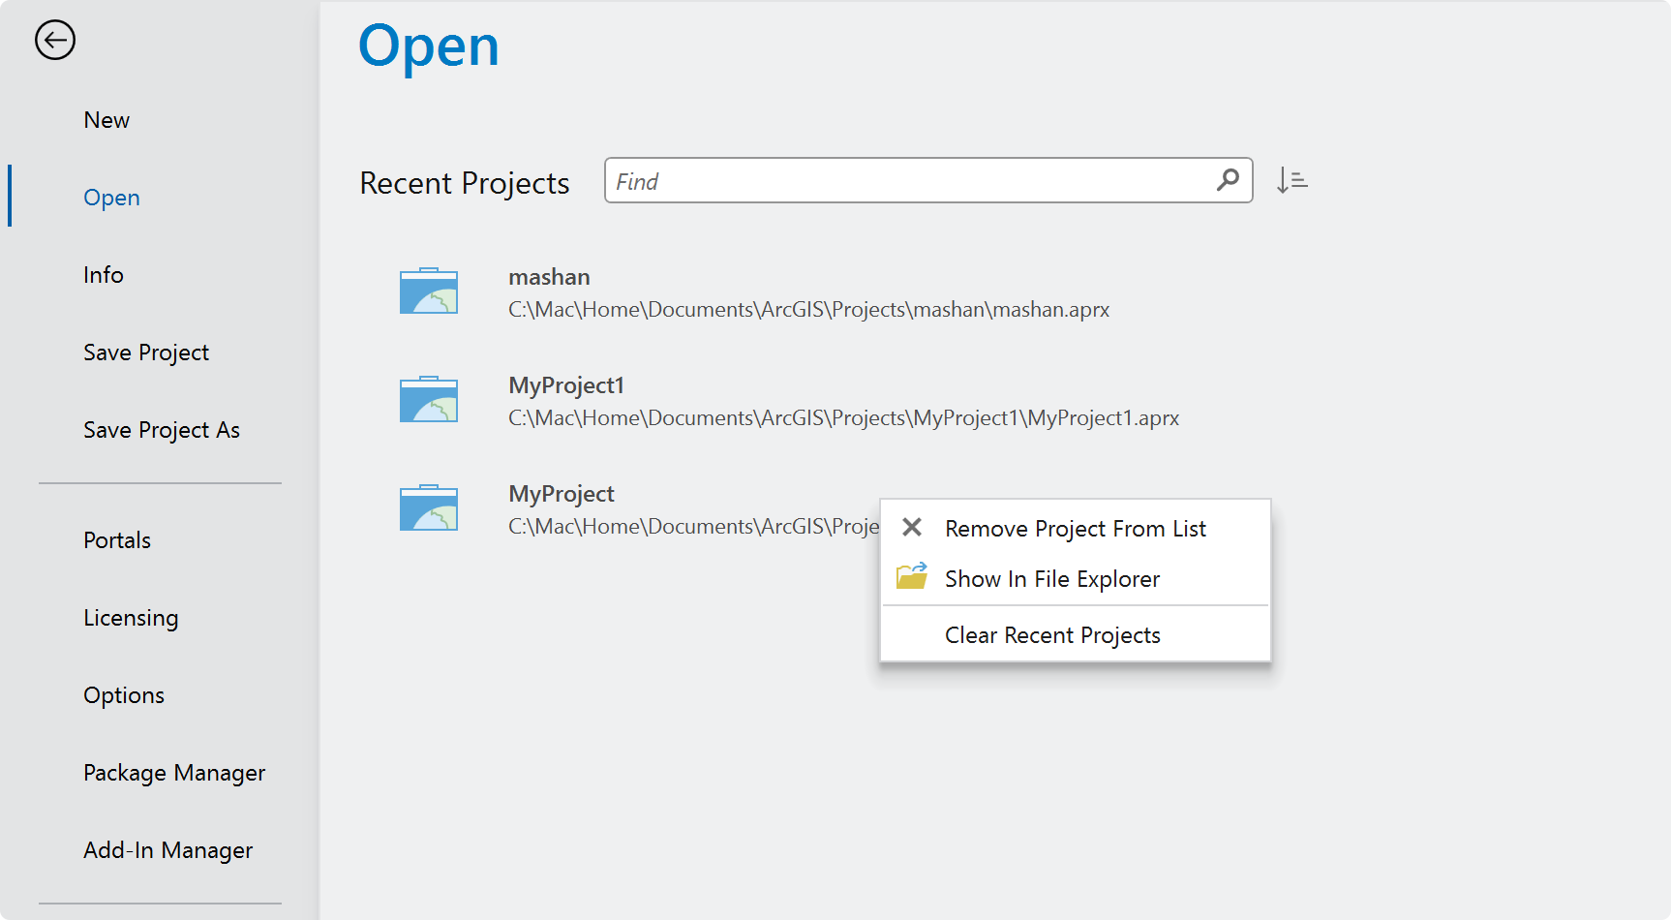Open the Package Manager page
1671x920 pixels.
point(174,773)
